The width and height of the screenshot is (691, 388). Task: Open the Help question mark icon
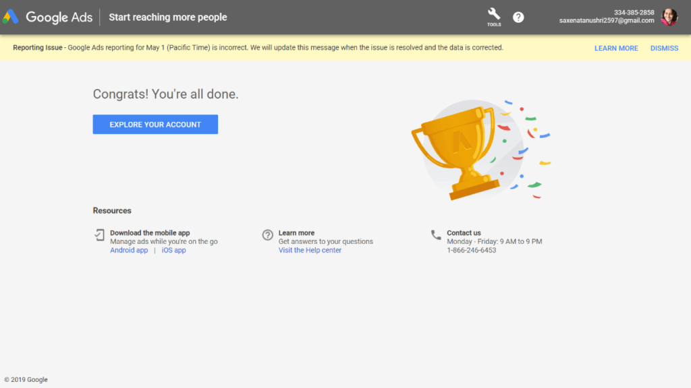[518, 17]
